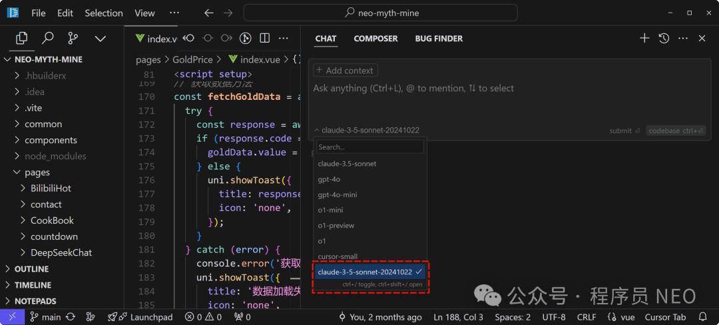Screen dimensions: 719x325
Task: Expand the components folder
Action: (51, 140)
